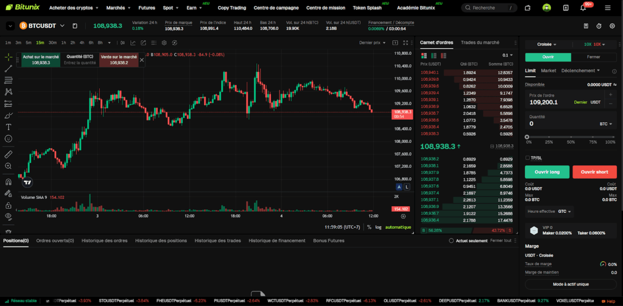This screenshot has height=306, width=623.
Task: Switch to the Market order tab
Action: tap(548, 70)
